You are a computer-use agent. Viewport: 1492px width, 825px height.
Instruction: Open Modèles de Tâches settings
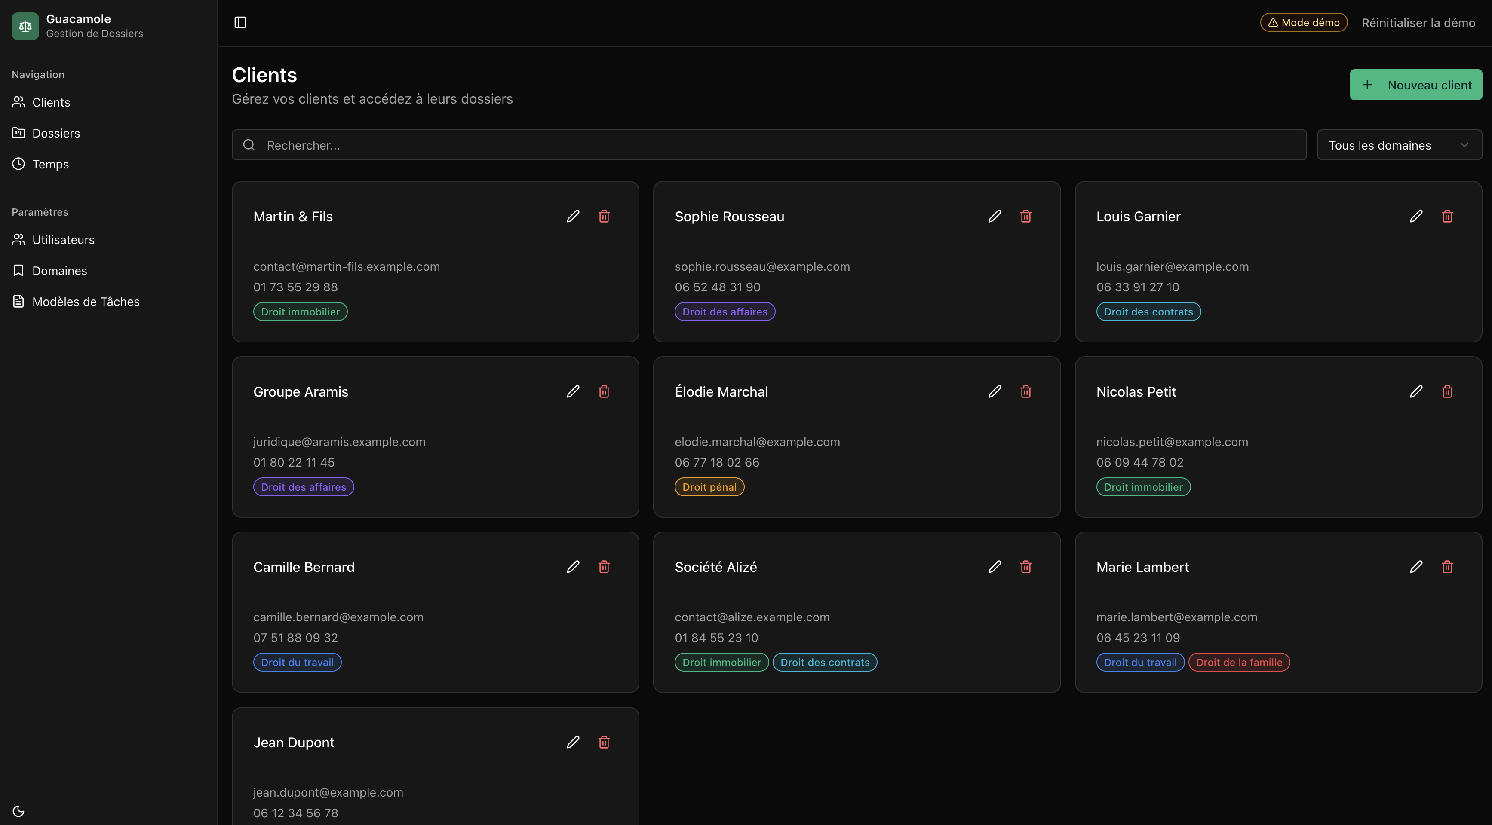point(85,302)
